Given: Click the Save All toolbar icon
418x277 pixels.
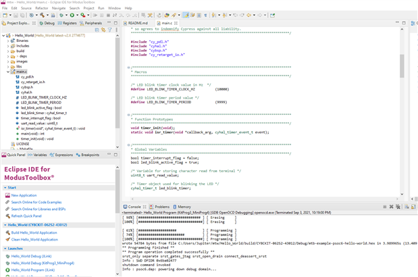Looking at the screenshot, I should (22, 15).
